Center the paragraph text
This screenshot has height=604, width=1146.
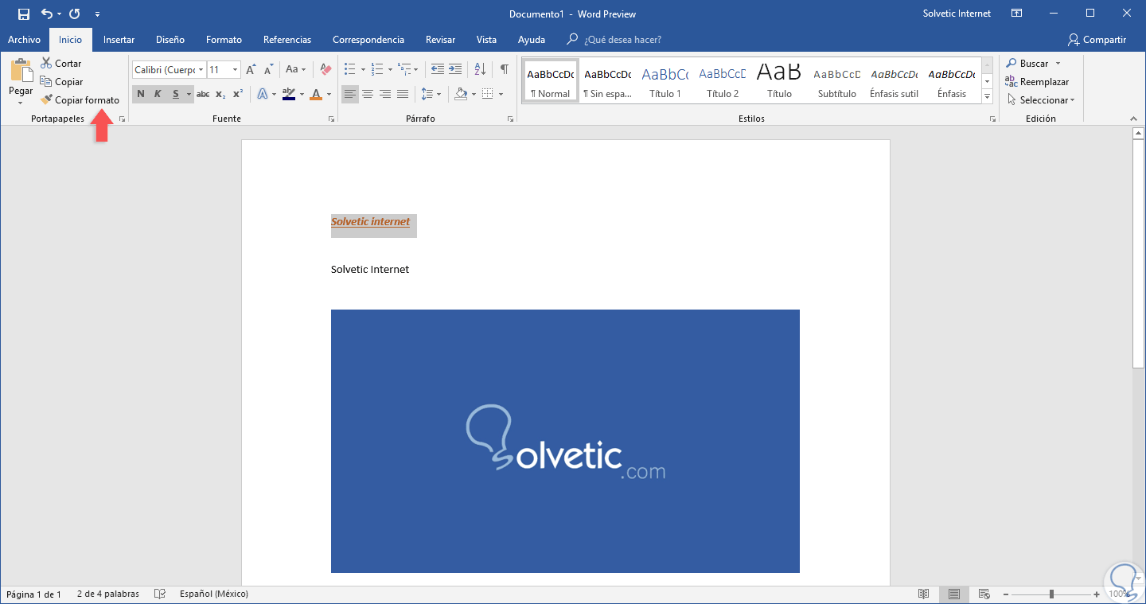pyautogui.click(x=368, y=94)
